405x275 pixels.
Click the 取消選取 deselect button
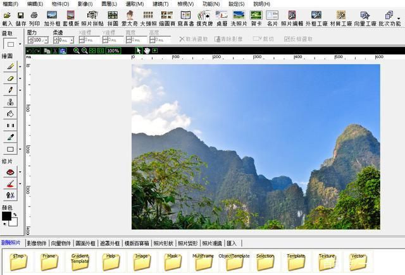pyautogui.click(x=194, y=39)
